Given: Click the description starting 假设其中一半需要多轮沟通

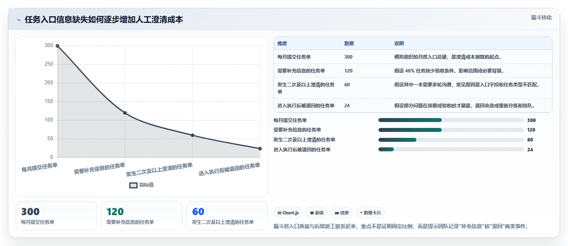Looking at the screenshot, I should tap(467, 84).
